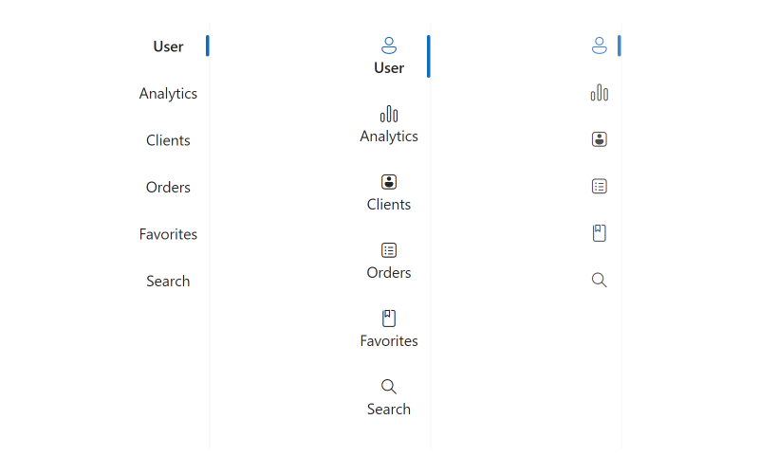Click the list icon above Orders
The width and height of the screenshot is (759, 474).
tap(389, 250)
